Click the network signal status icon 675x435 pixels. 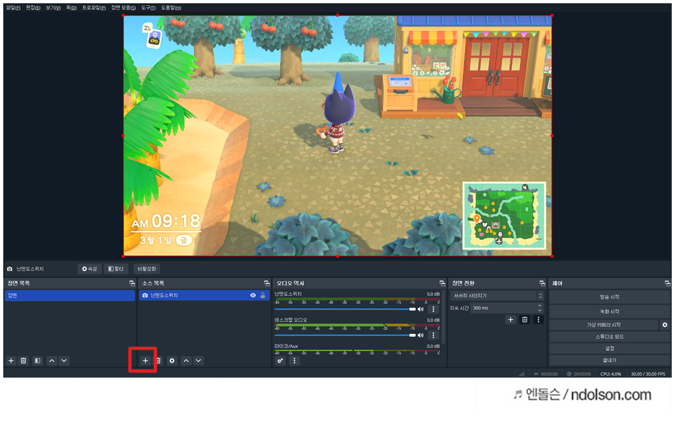click(522, 374)
